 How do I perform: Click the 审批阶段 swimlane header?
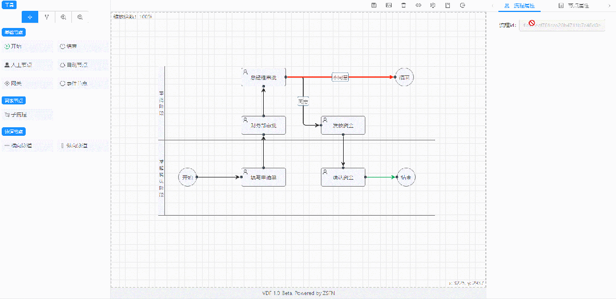(161, 103)
